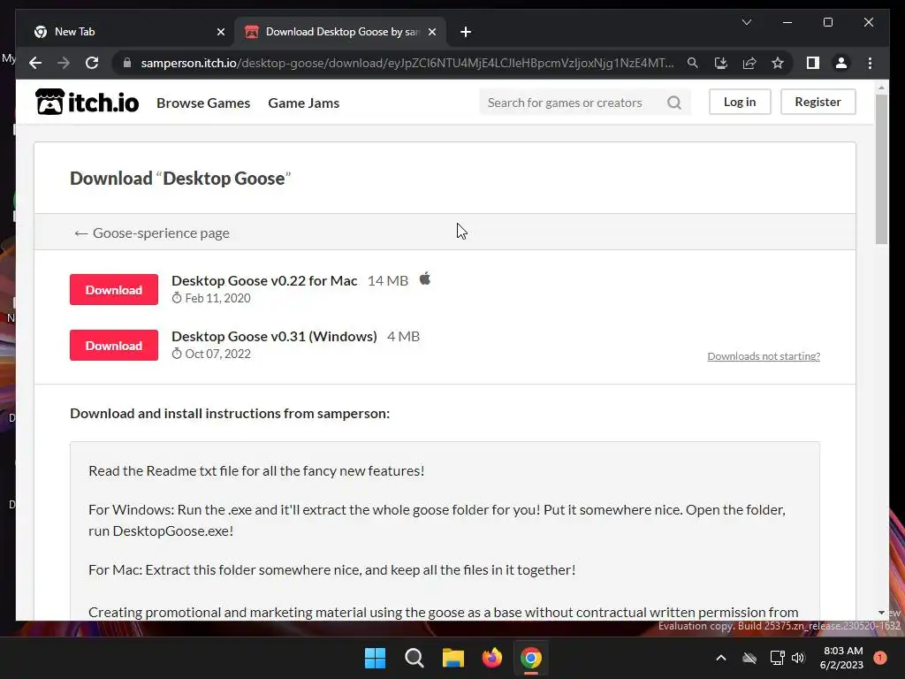Click the search magnifier on itch.io

click(674, 103)
